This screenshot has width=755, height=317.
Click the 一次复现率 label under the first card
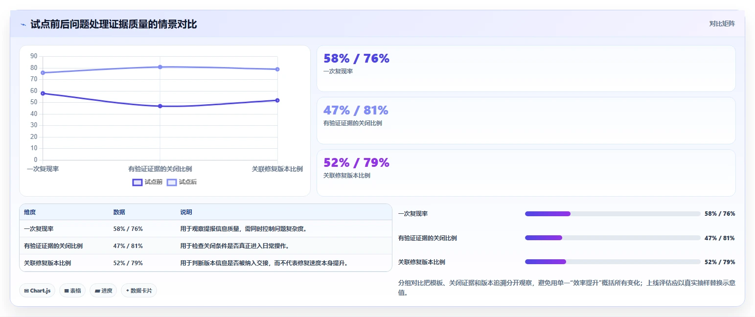point(338,71)
